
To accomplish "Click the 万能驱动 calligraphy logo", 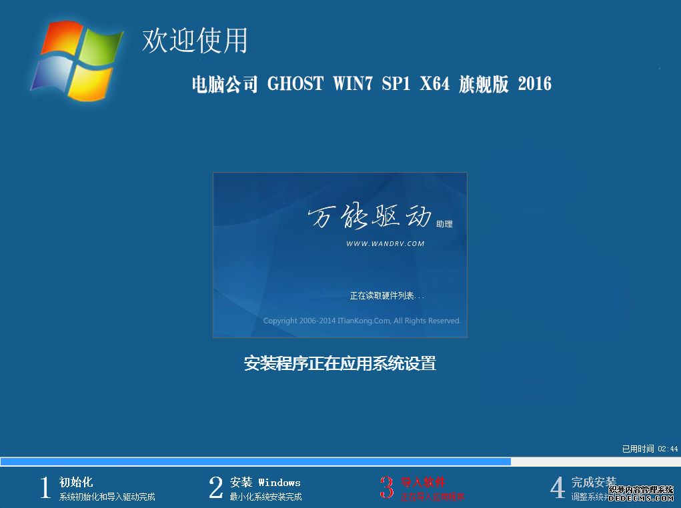I will point(370,215).
